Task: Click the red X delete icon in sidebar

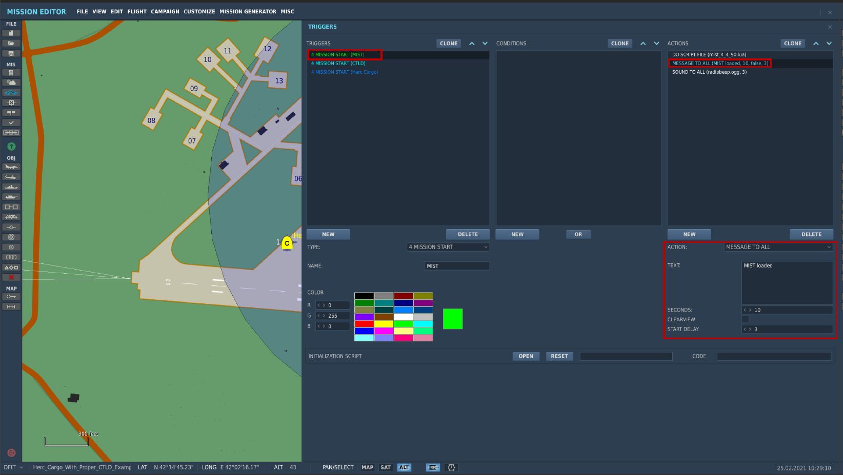Action: [x=11, y=277]
